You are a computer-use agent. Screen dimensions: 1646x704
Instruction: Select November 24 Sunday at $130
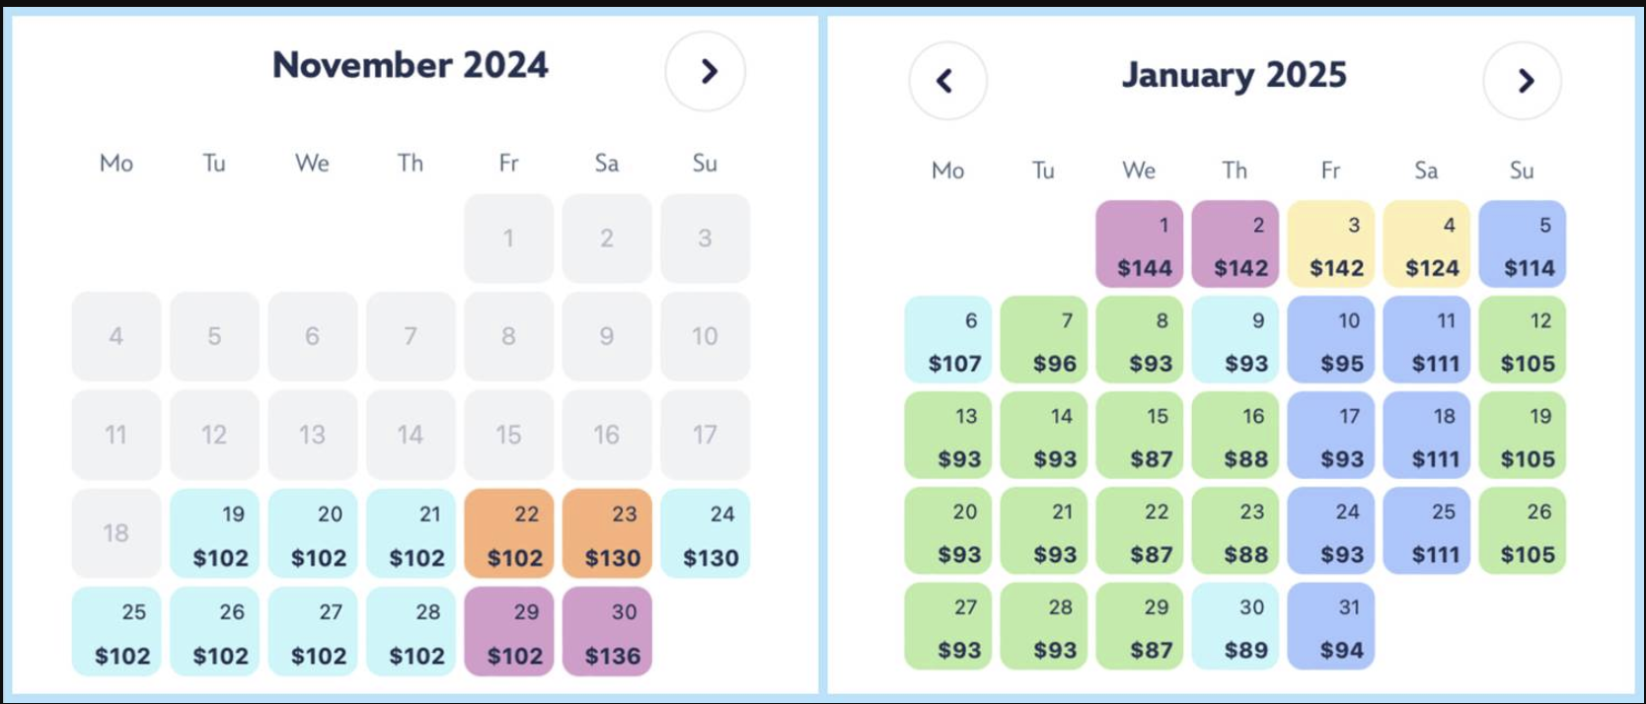pyautogui.click(x=705, y=533)
